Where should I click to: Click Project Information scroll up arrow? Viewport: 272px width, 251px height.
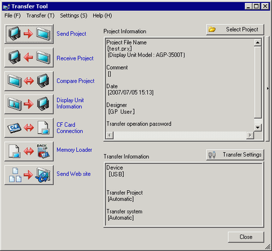click(x=257, y=43)
